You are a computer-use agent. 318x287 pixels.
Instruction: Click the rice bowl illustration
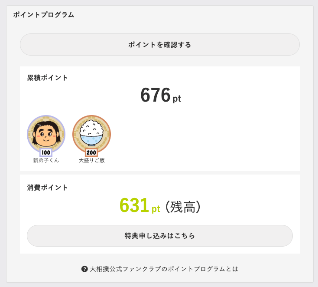91,132
